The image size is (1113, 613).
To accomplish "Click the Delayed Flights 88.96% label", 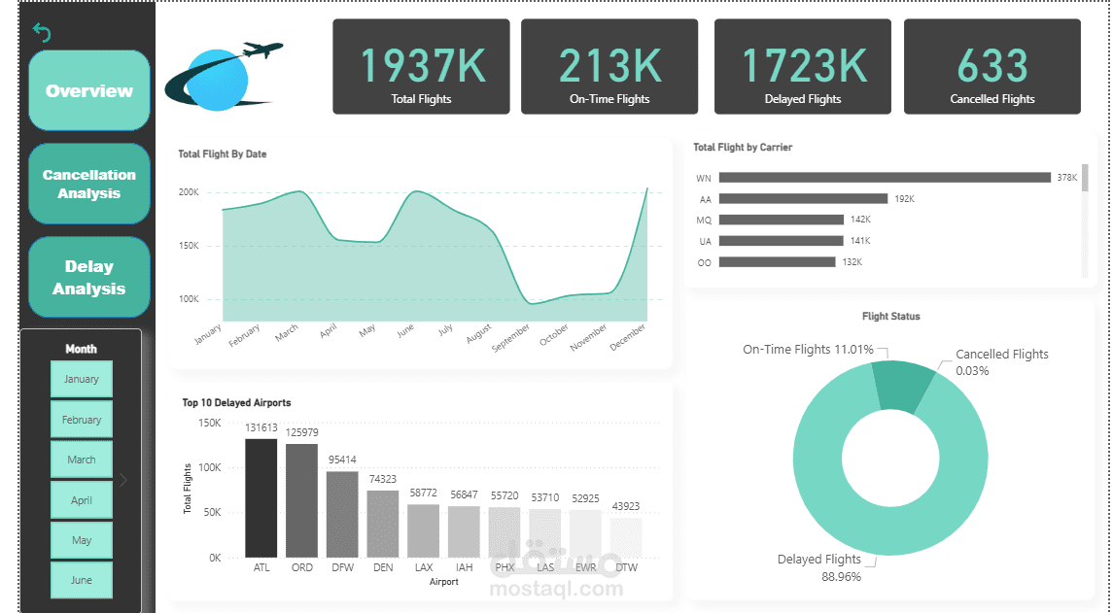I will (819, 567).
